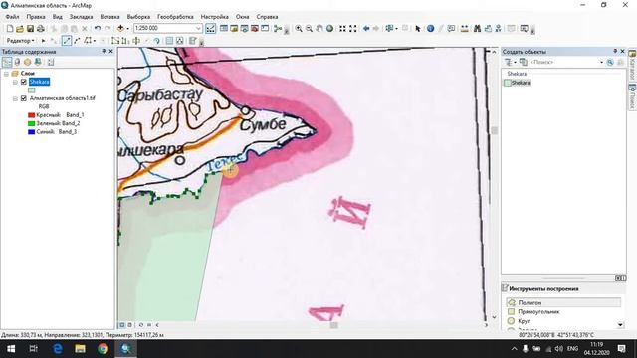Select the Zoom Out tool
The width and height of the screenshot is (637, 358).
tap(309, 29)
